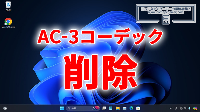Open File Explorer from the taskbar
The image size is (200, 112).
click(118, 108)
